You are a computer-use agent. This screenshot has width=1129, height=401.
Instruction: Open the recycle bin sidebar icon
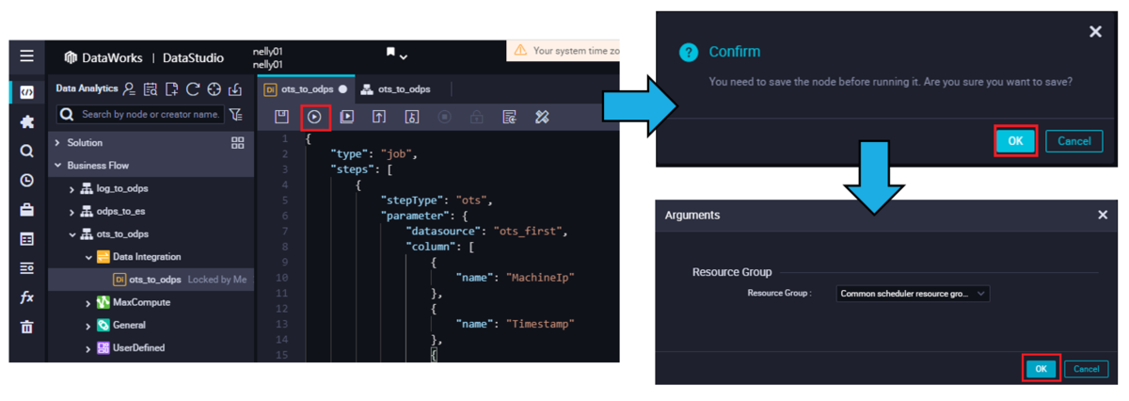(26, 327)
